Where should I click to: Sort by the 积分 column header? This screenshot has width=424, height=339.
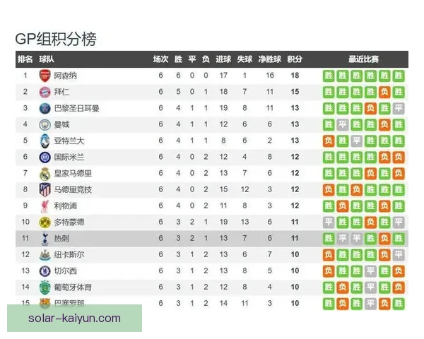[x=295, y=59]
